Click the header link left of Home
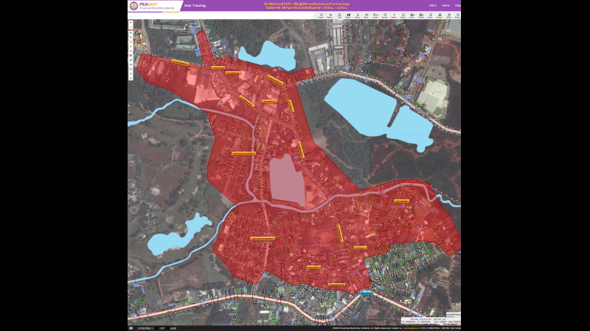Screen dimensions: 590x331 (433, 6)
